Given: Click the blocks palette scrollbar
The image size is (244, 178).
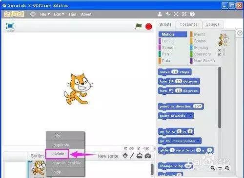Looking at the screenshot, I should (x=220, y=98).
